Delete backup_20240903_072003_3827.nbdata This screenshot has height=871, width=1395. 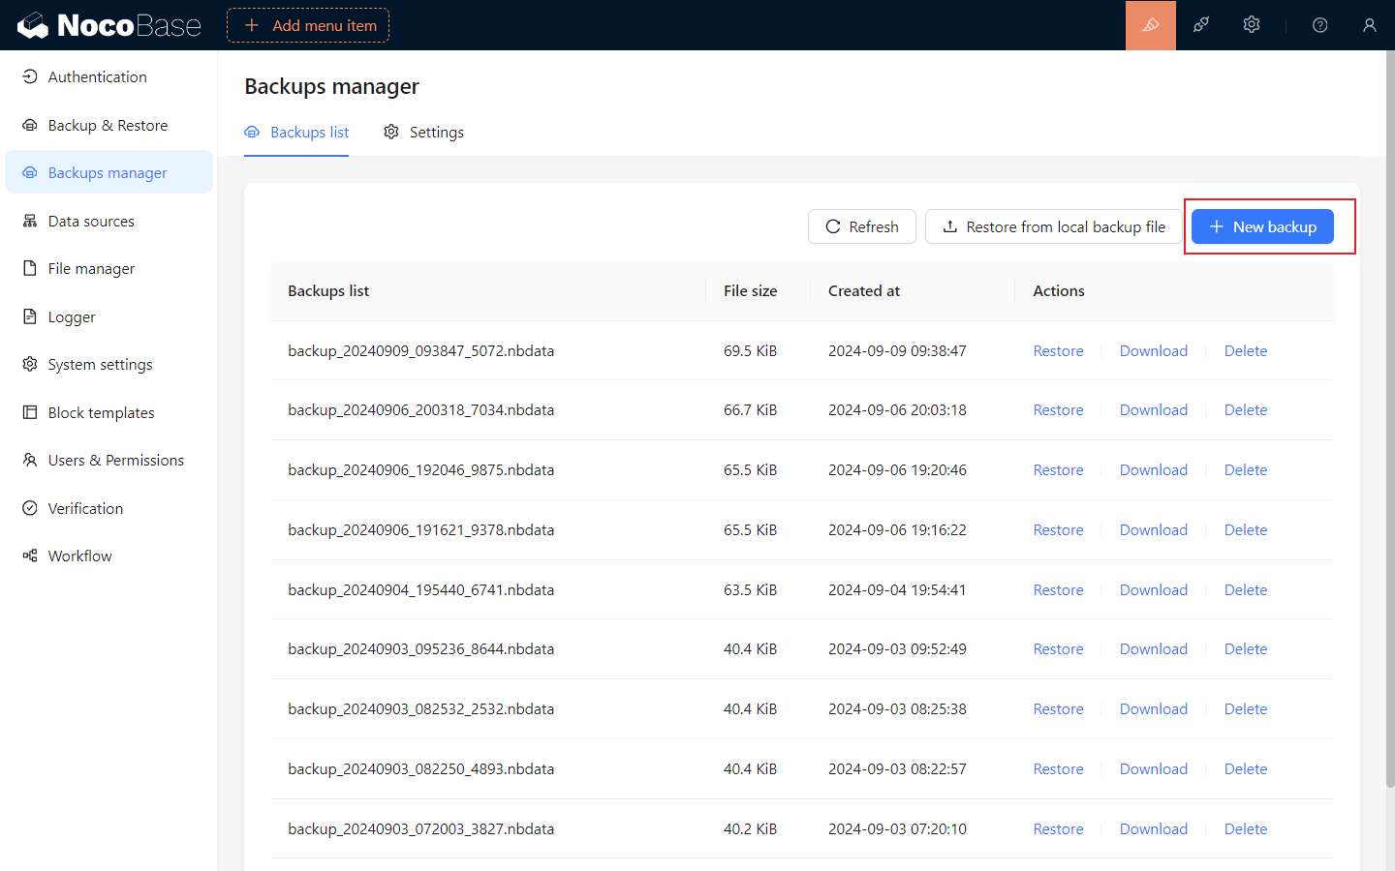[1245, 829]
